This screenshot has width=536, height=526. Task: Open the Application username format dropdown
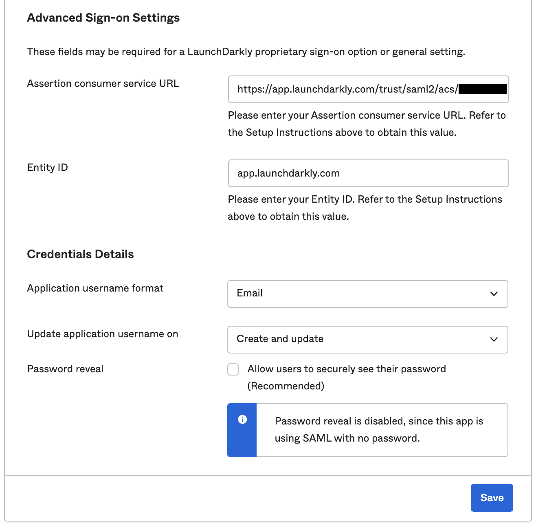(367, 294)
